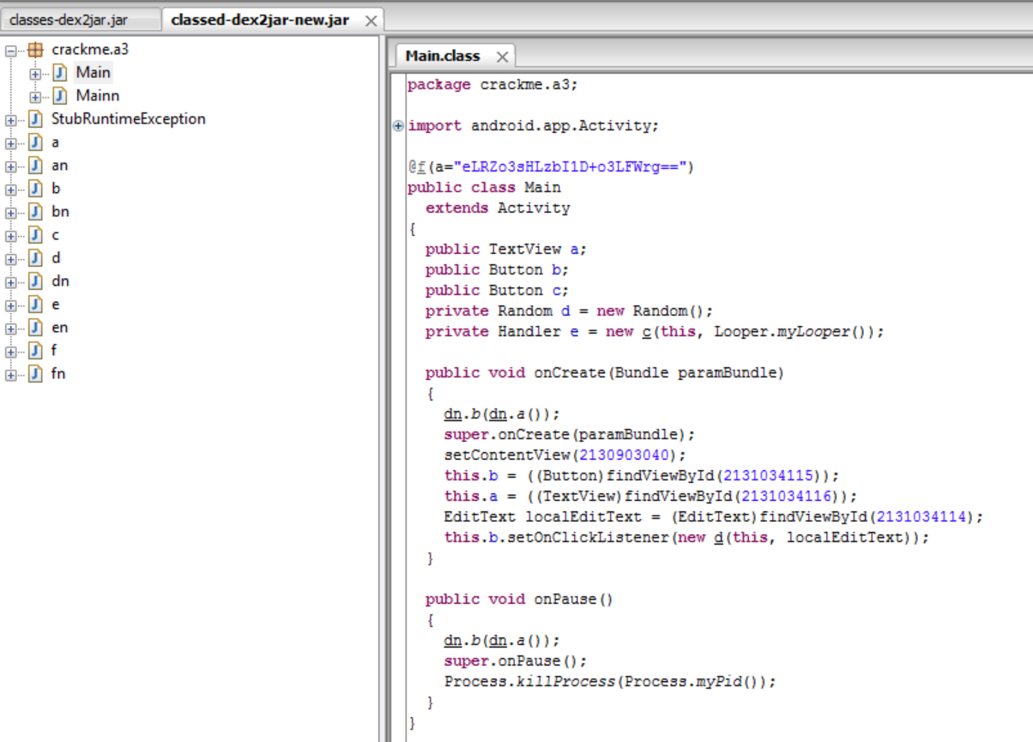Click the class icon beside fn
This screenshot has height=742, width=1033.
tap(35, 374)
